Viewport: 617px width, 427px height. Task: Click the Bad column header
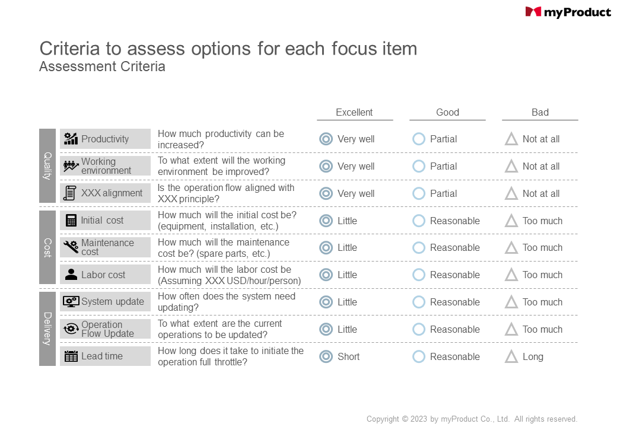pos(540,113)
